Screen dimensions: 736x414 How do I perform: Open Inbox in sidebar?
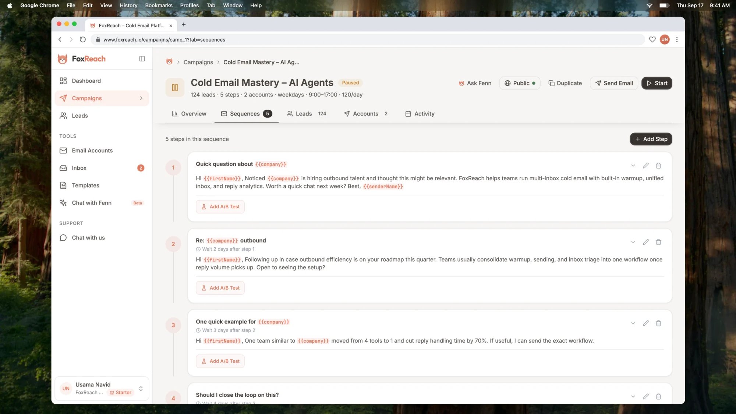coord(102,168)
